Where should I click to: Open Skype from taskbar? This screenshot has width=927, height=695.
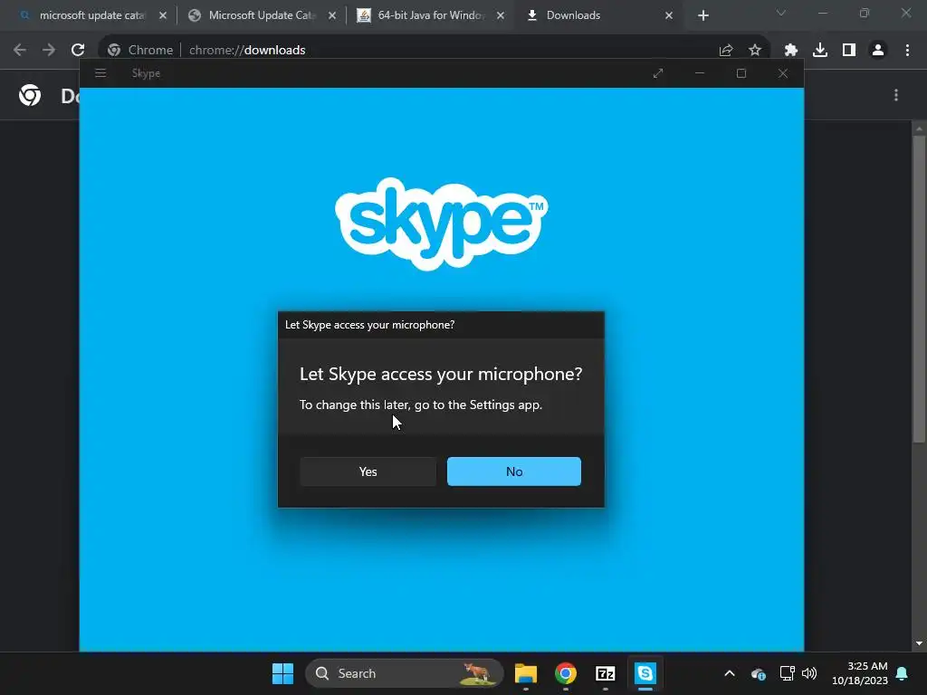pyautogui.click(x=645, y=673)
